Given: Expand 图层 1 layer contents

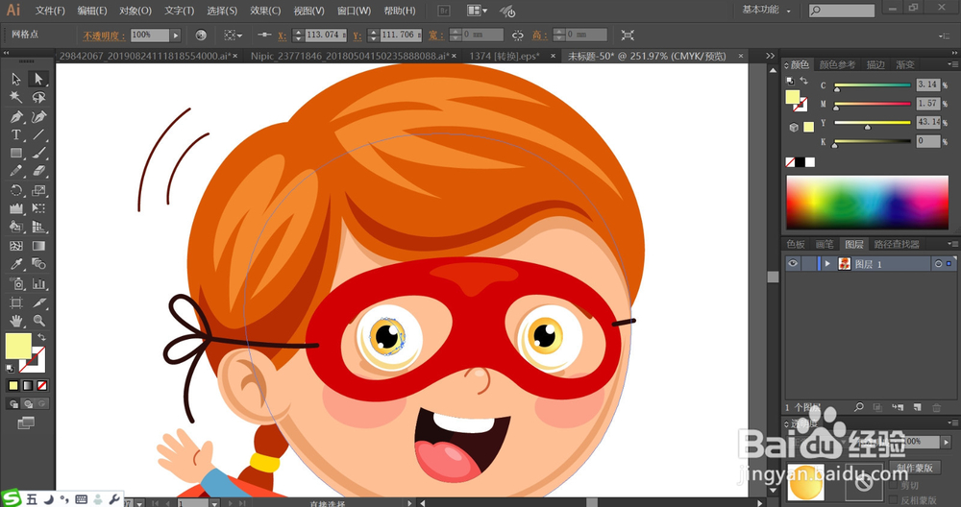Looking at the screenshot, I should pos(827,264).
